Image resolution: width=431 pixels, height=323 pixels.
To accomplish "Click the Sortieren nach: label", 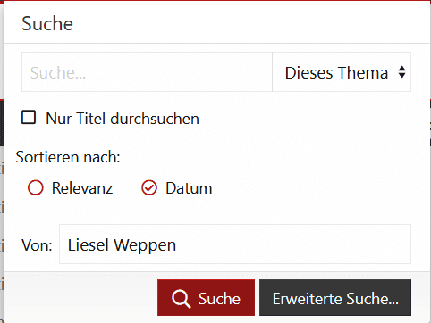I will tap(68, 157).
